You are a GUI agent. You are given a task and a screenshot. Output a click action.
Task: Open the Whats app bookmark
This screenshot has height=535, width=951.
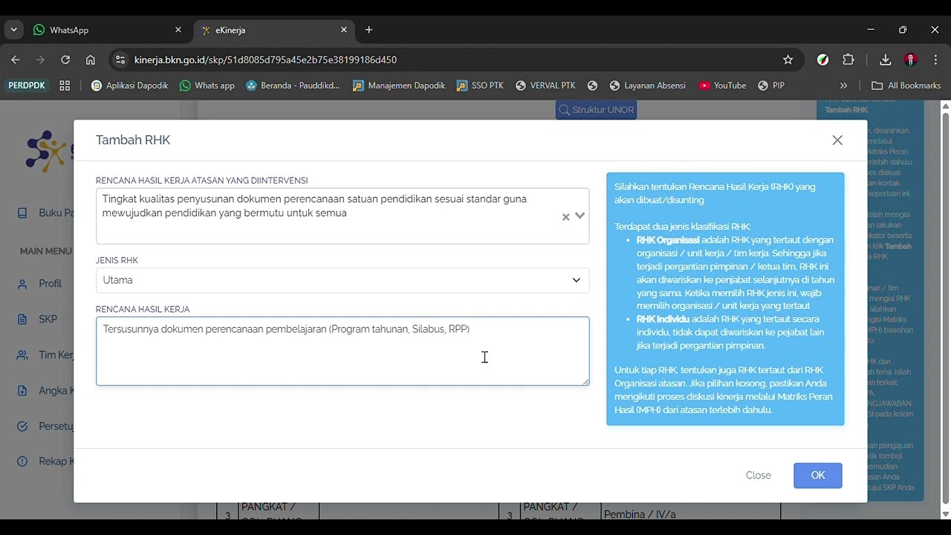[x=207, y=85]
